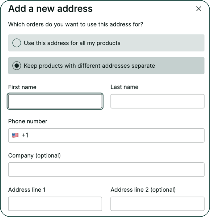Click the US flag country selector
This screenshot has height=217, width=210.
coord(15,135)
